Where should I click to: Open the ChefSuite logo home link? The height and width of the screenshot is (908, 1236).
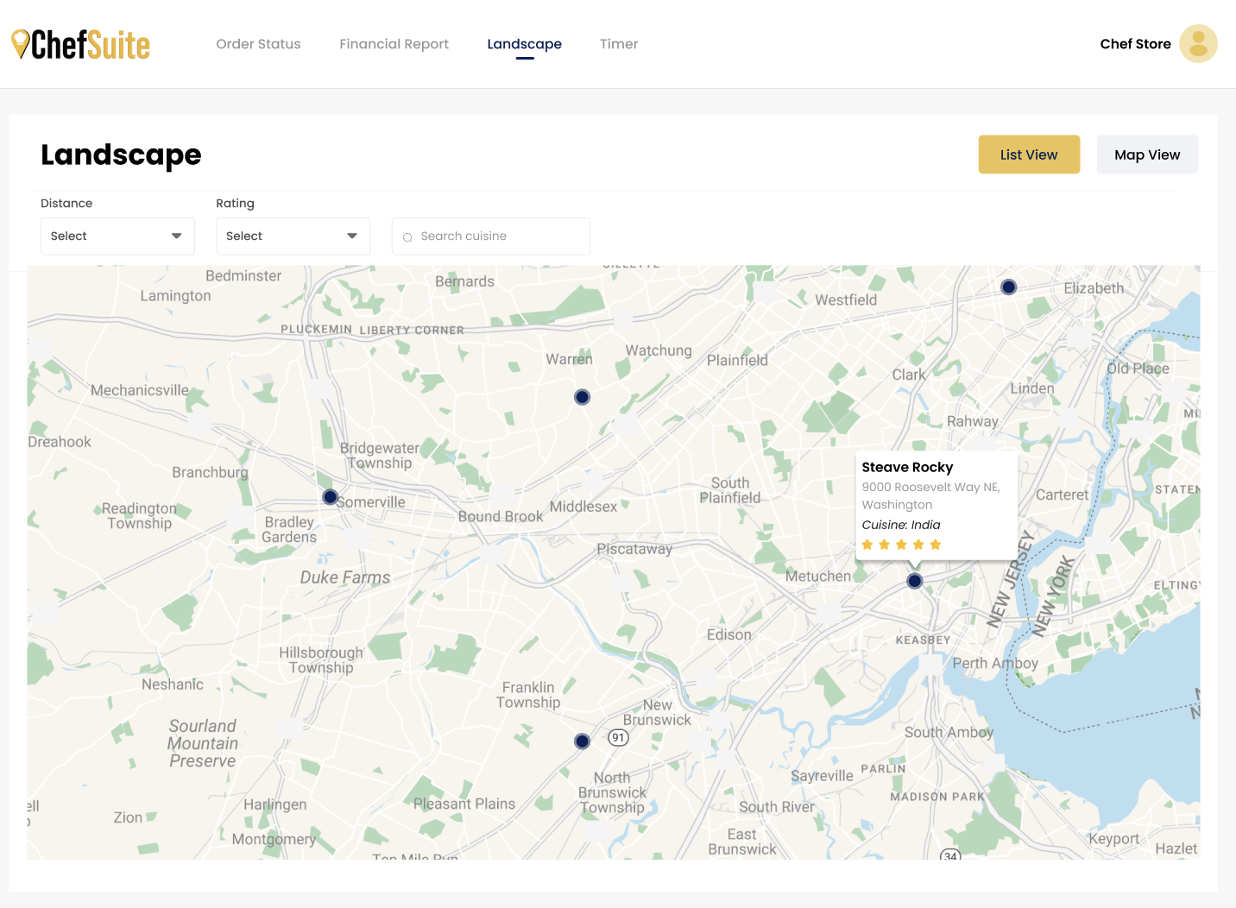(x=80, y=44)
